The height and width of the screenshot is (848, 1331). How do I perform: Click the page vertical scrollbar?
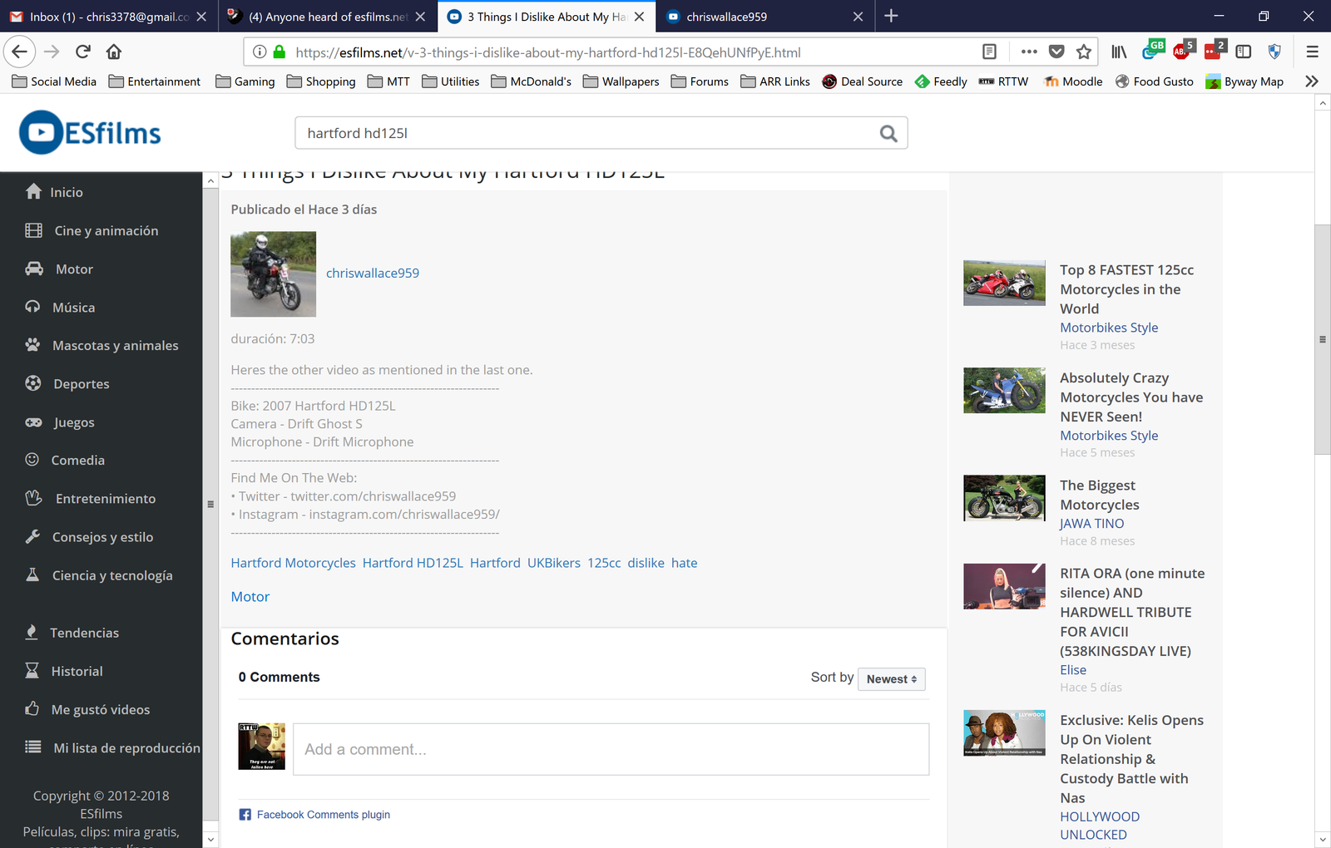coord(1322,339)
